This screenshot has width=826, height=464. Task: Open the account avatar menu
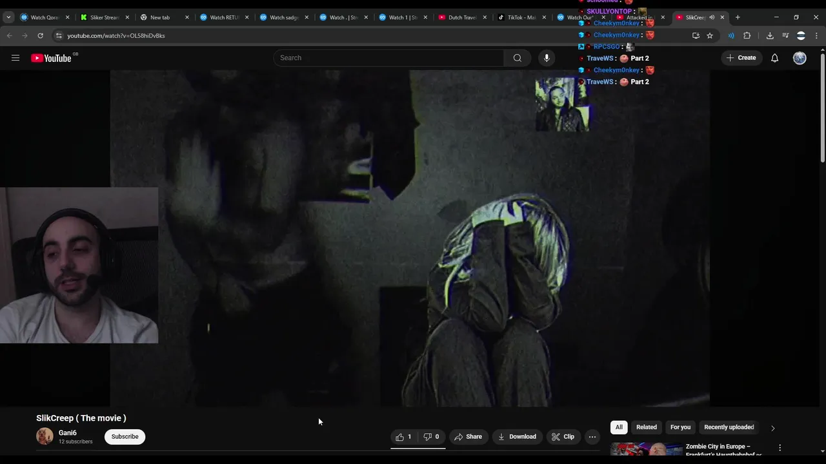click(800, 58)
